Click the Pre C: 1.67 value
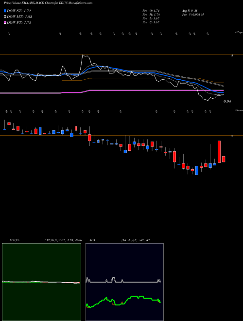 click(x=151, y=22)
